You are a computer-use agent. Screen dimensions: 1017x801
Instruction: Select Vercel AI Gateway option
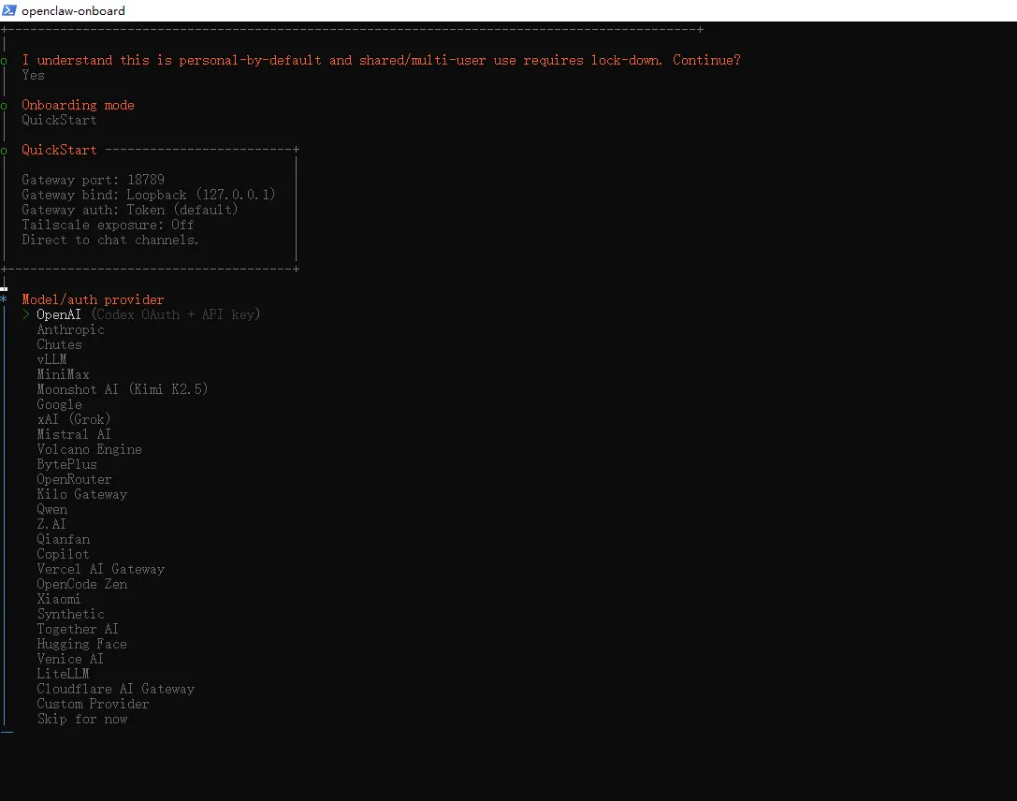coord(100,569)
